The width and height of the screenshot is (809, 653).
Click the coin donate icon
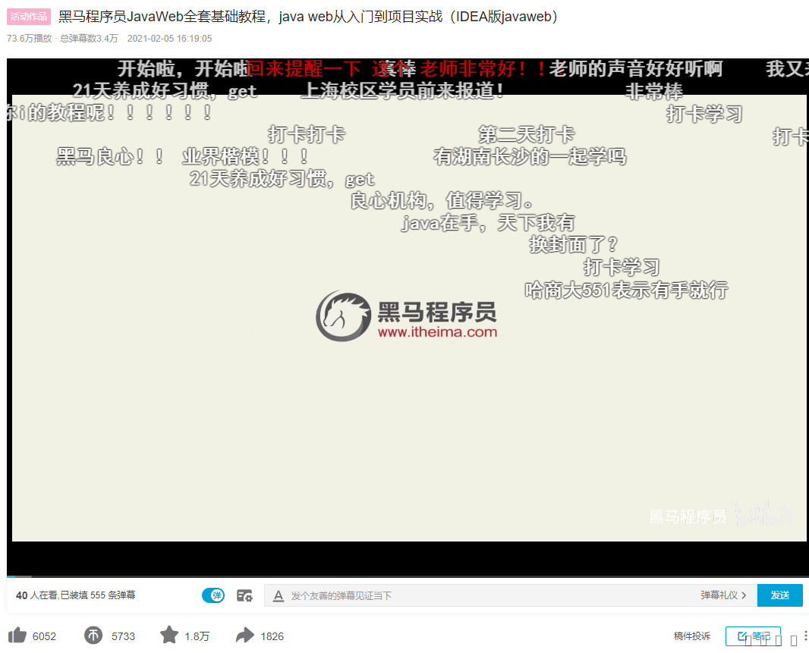click(x=93, y=636)
